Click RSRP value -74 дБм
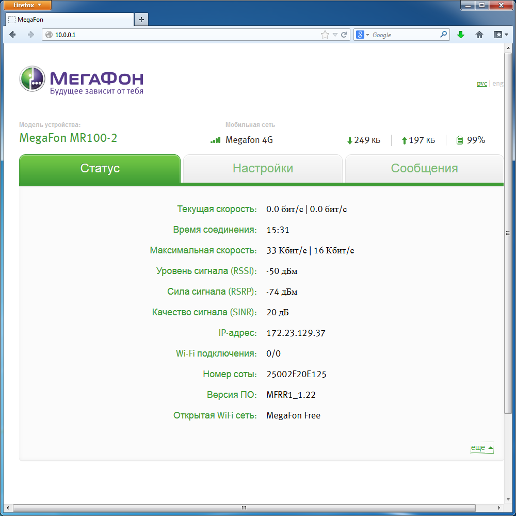This screenshot has width=516, height=516. (282, 292)
